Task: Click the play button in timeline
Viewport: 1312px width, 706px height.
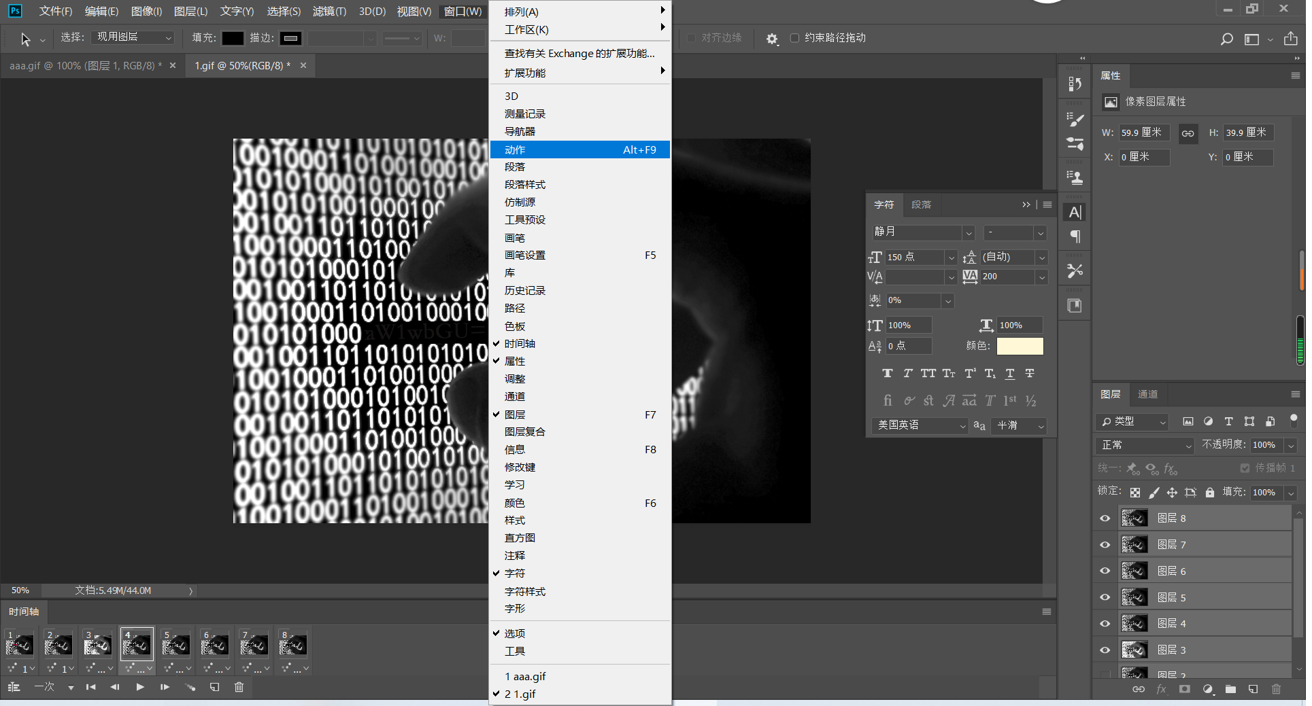Action: 140,687
